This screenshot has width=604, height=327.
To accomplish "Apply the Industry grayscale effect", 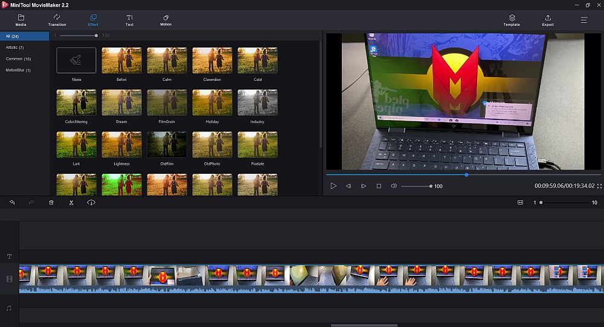I will 258,103.
